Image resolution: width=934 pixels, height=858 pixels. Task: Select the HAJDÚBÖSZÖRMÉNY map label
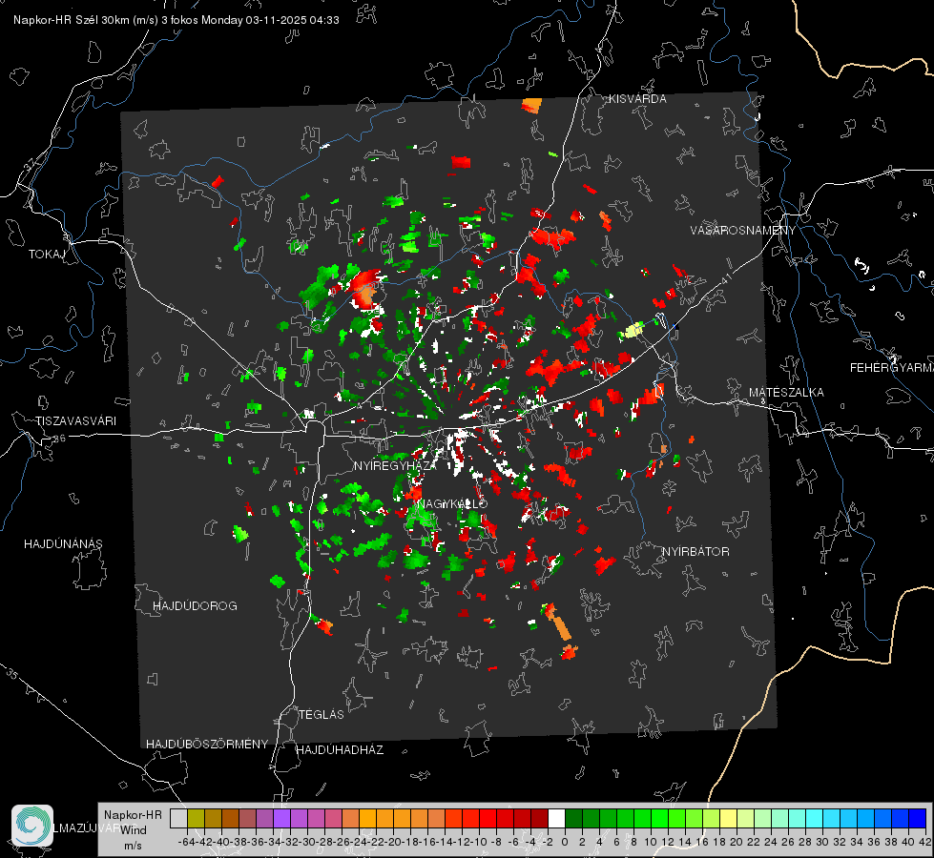(x=207, y=744)
